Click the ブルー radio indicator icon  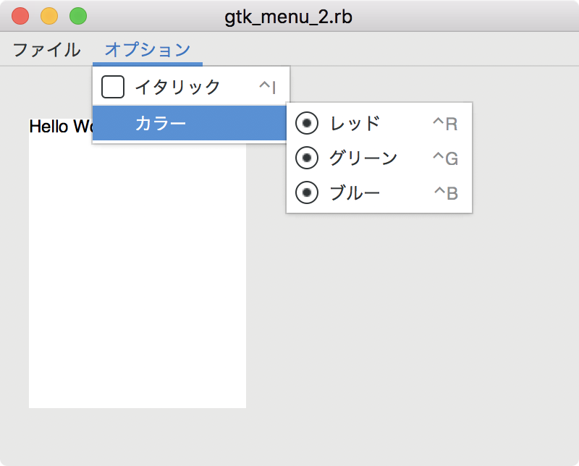[307, 193]
